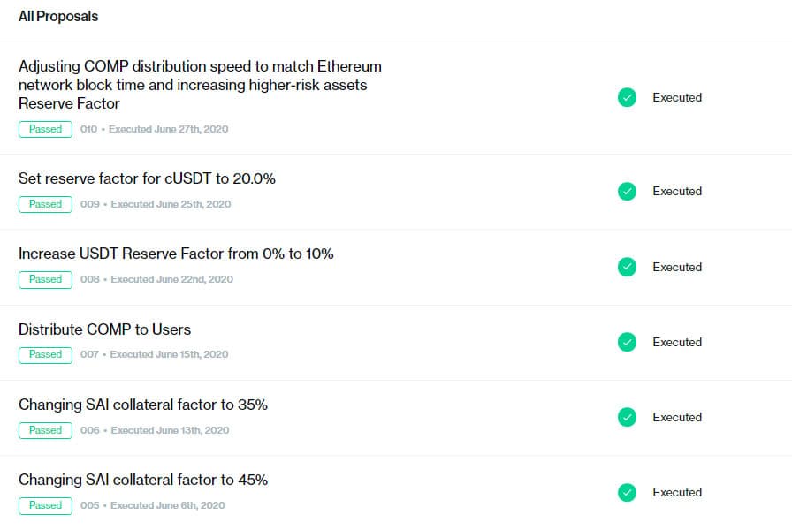Click the Executed status text for proposal 006

677,417
